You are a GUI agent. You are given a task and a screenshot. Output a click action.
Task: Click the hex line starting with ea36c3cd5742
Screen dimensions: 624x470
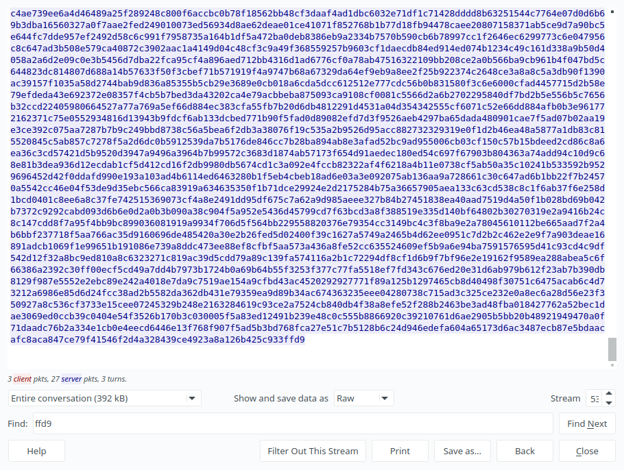click(308, 153)
